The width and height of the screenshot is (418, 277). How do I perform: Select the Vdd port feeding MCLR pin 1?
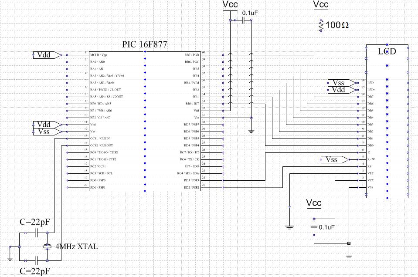(x=47, y=55)
